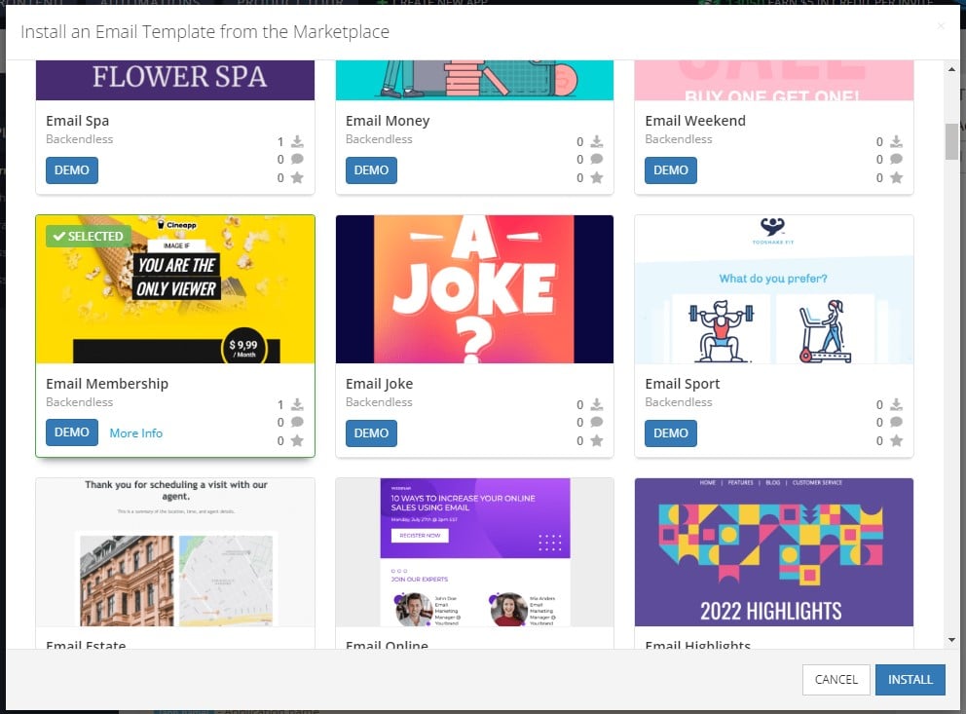Click comments icon on Email Money card
The width and height of the screenshot is (966, 714).
(596, 159)
